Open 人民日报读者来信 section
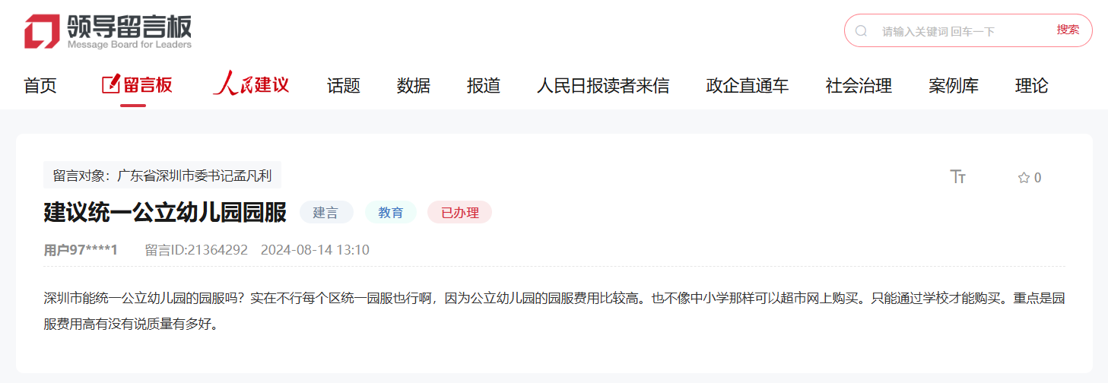Image resolution: width=1108 pixels, height=383 pixels. (x=603, y=86)
